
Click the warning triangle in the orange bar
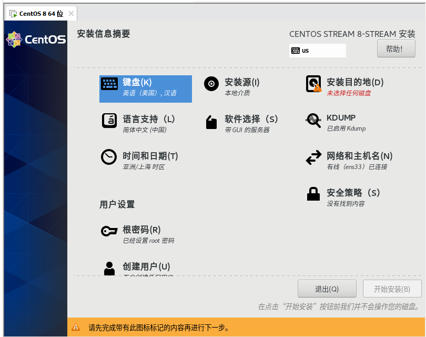(x=76, y=328)
